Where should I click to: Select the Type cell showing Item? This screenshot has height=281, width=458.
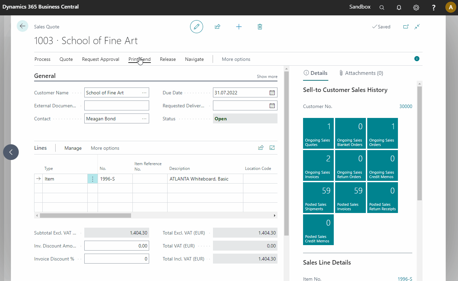coord(65,179)
